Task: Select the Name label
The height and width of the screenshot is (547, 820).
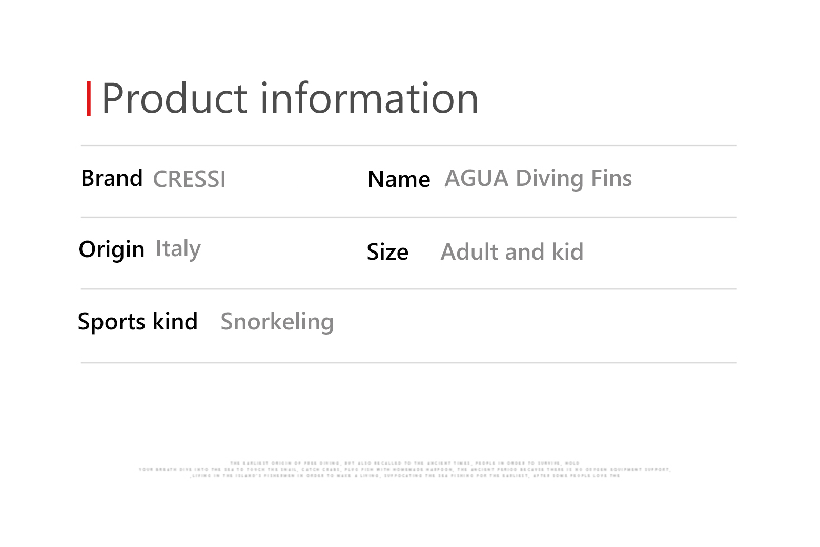Action: [399, 179]
